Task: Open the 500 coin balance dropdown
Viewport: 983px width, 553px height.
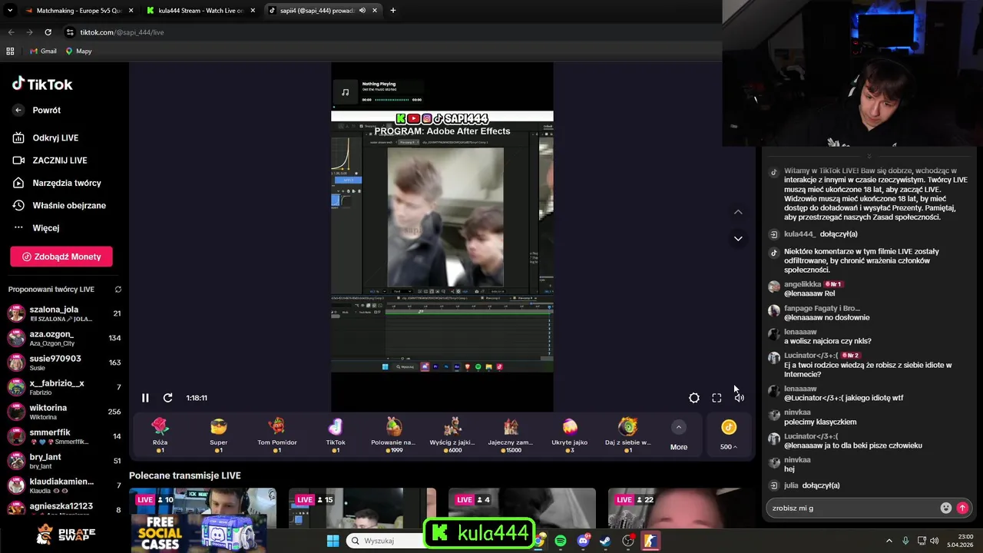Action: (x=729, y=435)
